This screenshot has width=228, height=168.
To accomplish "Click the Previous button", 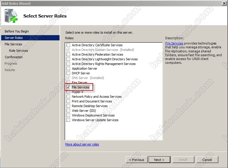I will (137, 160).
